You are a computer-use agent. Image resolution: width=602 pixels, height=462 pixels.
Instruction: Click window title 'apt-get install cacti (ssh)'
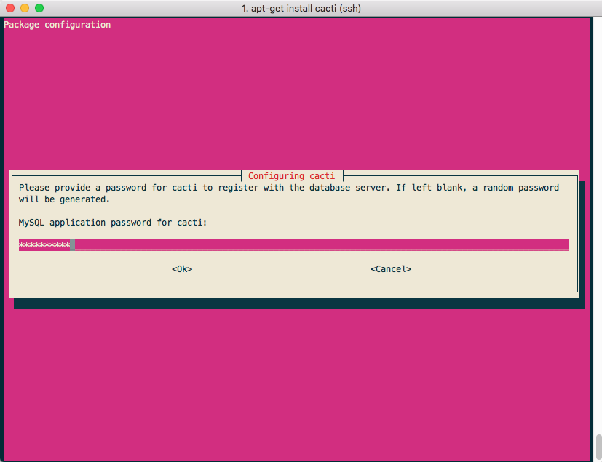coord(301,8)
